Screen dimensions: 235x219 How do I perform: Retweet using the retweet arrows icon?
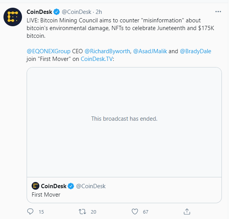click(82, 212)
